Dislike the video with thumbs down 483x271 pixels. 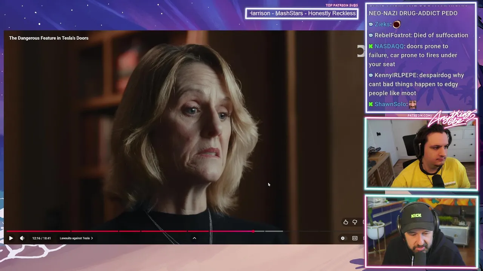[355, 222]
